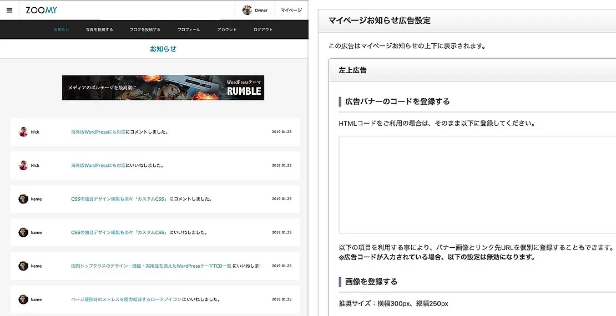Click kame's avatar beside カスタムCSS comment notification
Screen dimensions: 616x316
pyautogui.click(x=23, y=198)
